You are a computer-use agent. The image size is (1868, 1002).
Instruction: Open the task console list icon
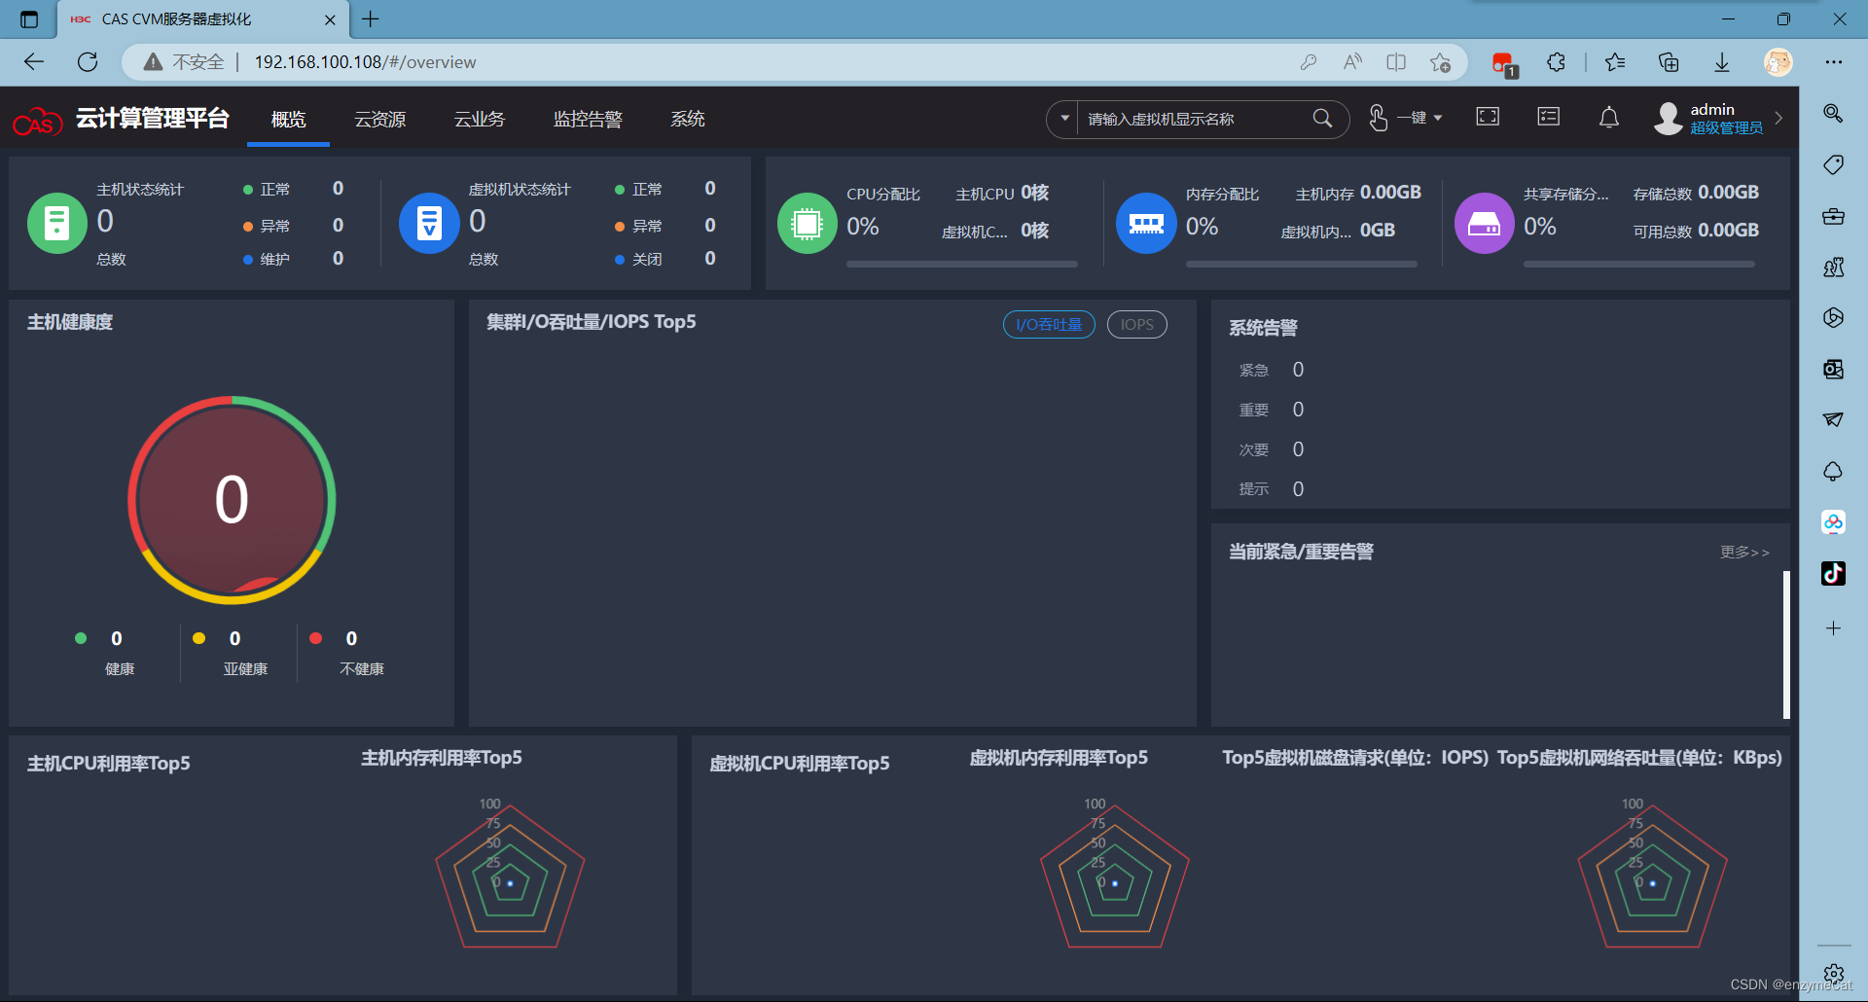tap(1548, 117)
